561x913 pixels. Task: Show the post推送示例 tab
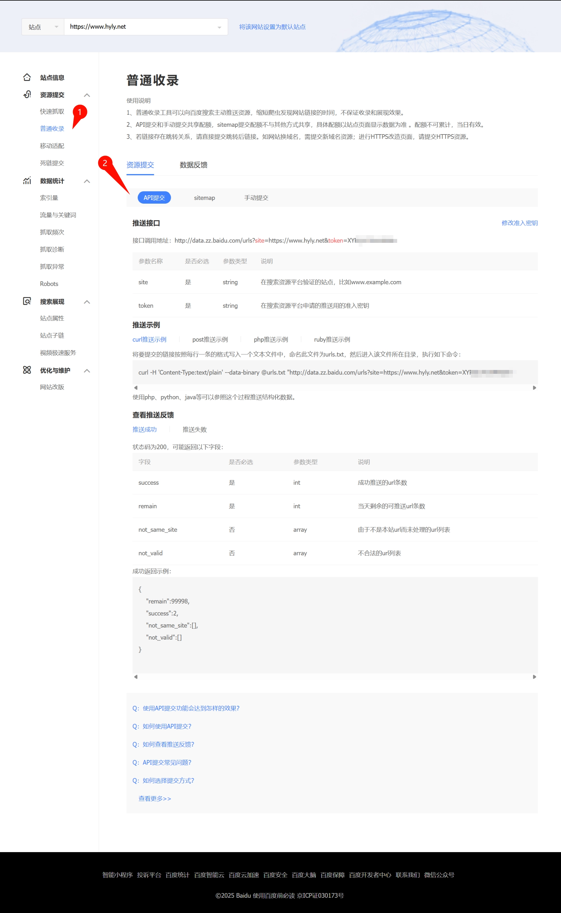(x=210, y=340)
